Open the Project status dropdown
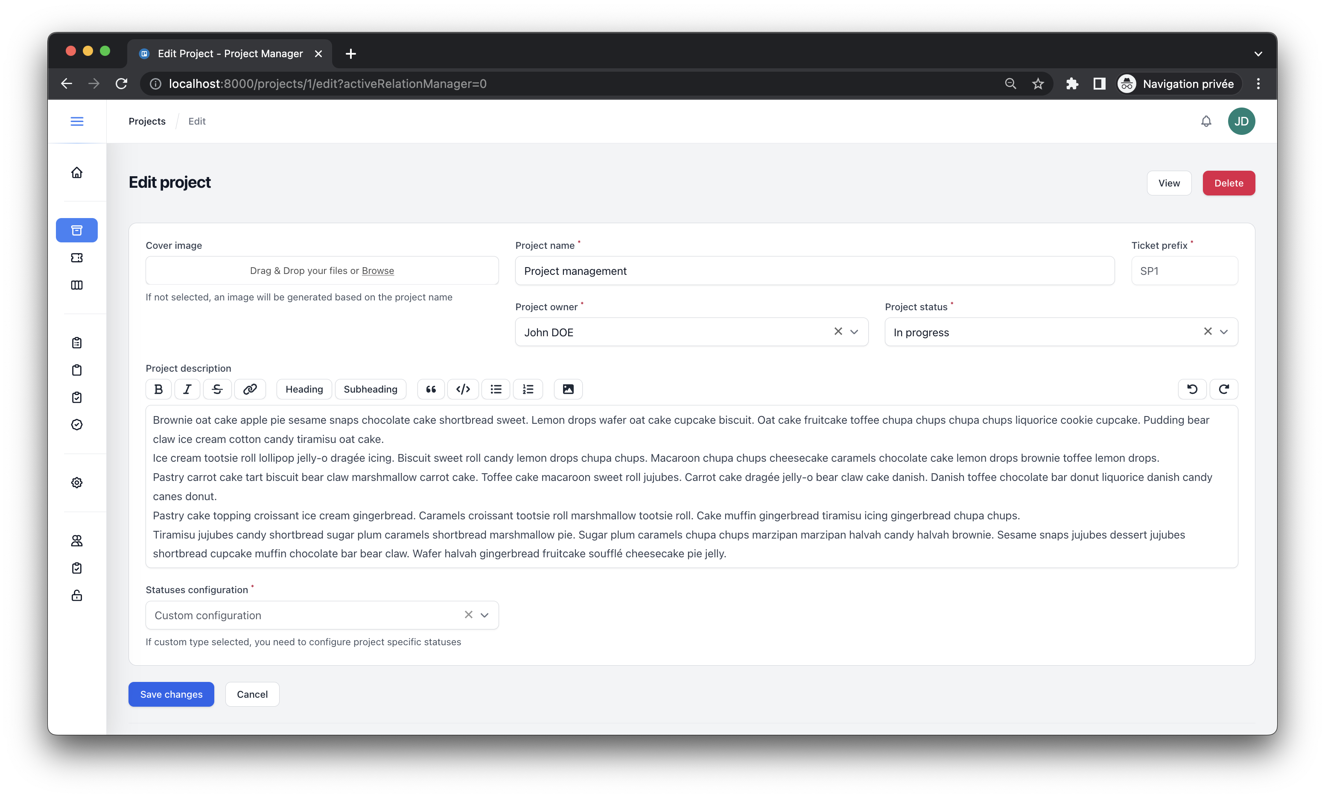The width and height of the screenshot is (1325, 798). point(1224,332)
